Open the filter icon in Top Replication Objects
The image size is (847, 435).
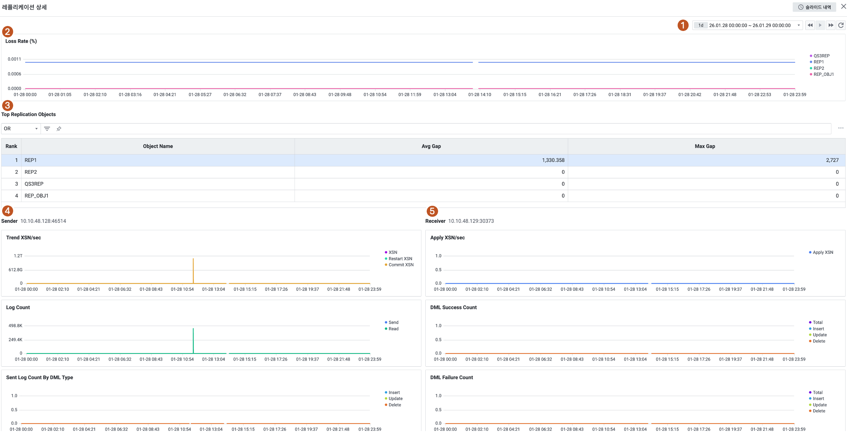pyautogui.click(x=47, y=129)
